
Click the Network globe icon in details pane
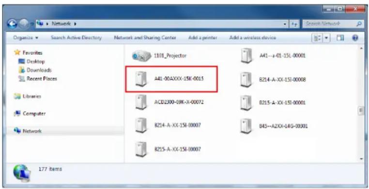coord(22,173)
